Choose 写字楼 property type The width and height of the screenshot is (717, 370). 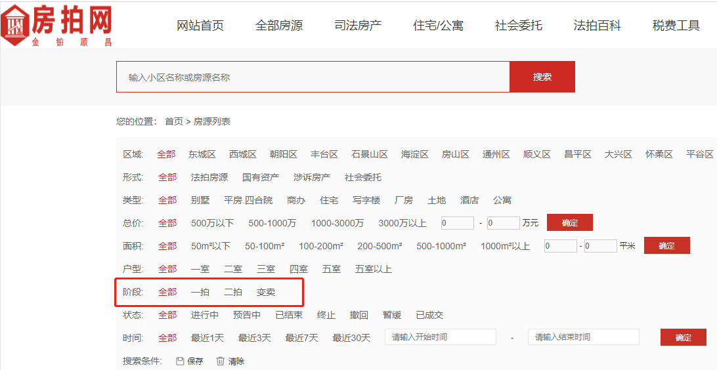[x=367, y=200]
